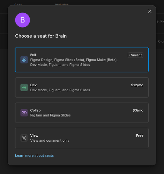The height and width of the screenshot is (174, 164).
Task: Click the $3/mo price label
Action: pyautogui.click(x=138, y=110)
